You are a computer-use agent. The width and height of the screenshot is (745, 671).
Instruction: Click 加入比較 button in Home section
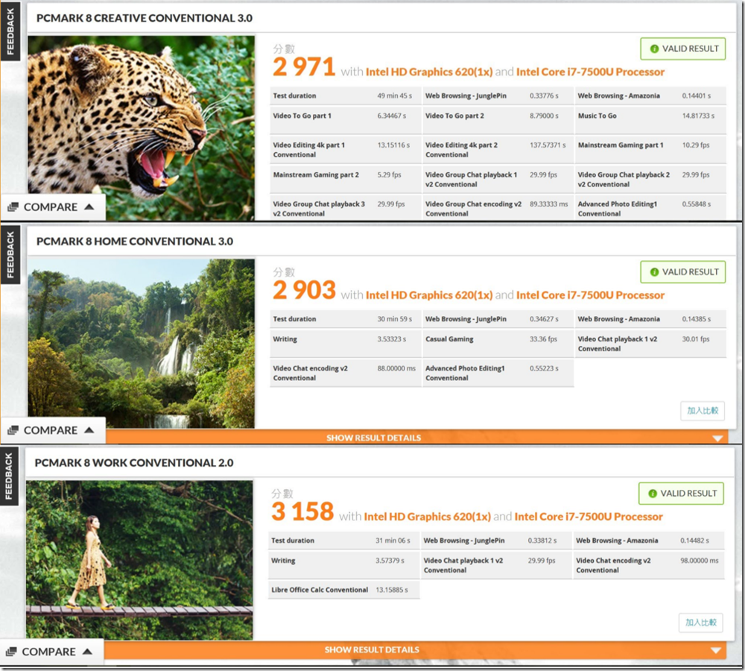tap(703, 411)
